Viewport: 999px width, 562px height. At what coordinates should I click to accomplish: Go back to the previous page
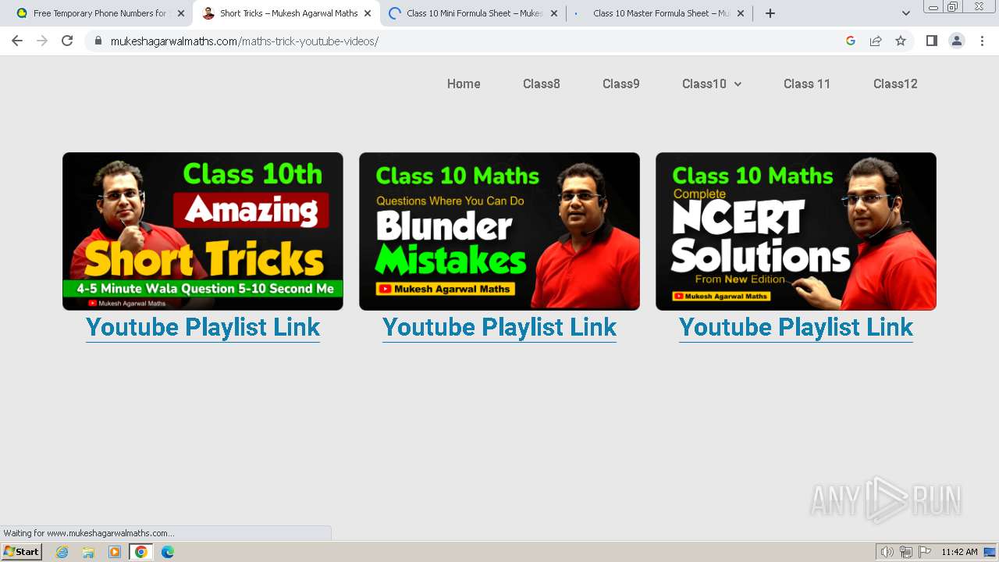click(17, 41)
